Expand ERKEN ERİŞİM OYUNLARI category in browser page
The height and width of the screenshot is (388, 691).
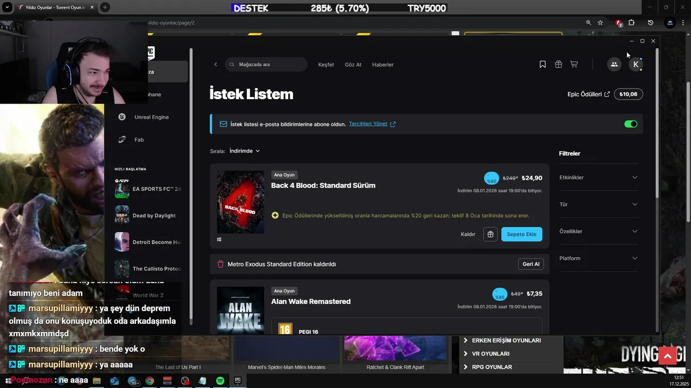coord(502,341)
